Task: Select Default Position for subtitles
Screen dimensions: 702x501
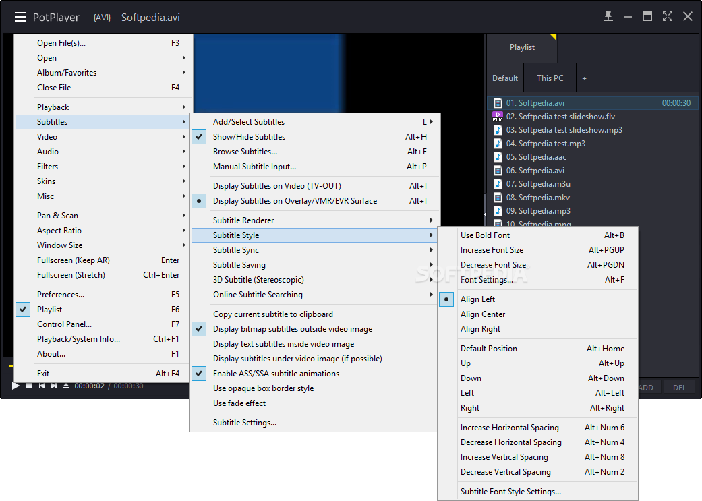Action: 537,349
